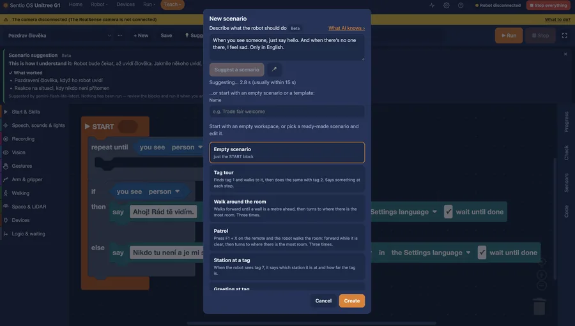Open the Devices top menu item
The image size is (575, 326).
[x=125, y=4]
